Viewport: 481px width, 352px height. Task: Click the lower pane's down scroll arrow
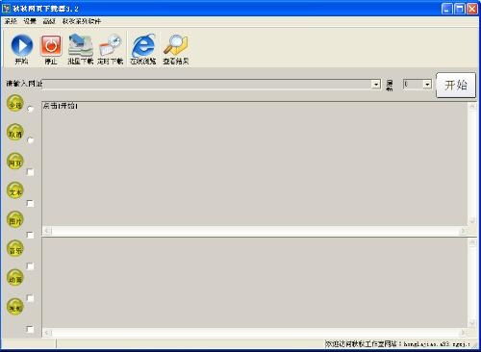click(x=472, y=323)
